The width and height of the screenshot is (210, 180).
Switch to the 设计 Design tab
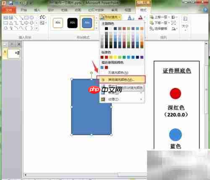click(51, 10)
